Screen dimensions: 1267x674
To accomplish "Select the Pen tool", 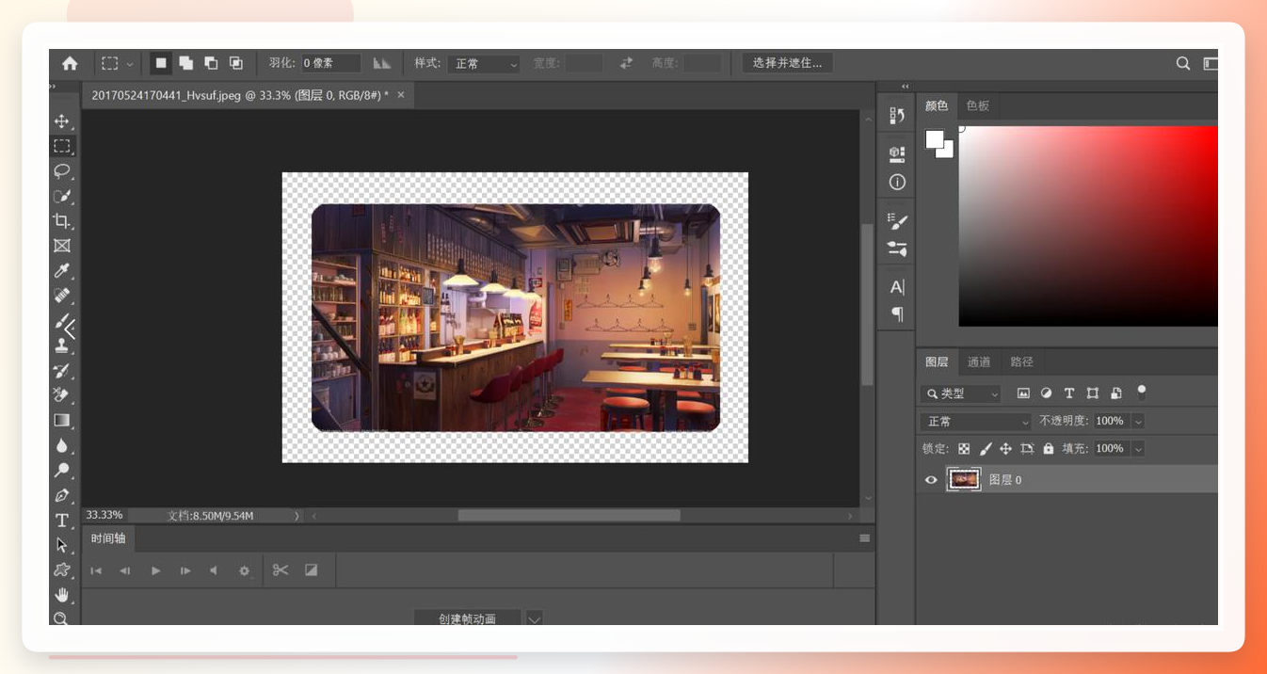I will point(61,495).
